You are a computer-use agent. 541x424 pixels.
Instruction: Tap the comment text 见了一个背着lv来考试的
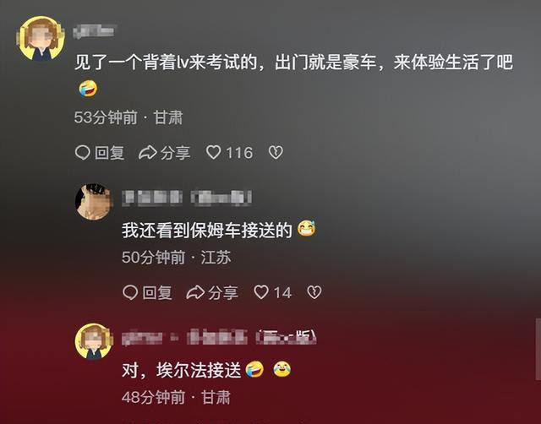tap(166, 63)
